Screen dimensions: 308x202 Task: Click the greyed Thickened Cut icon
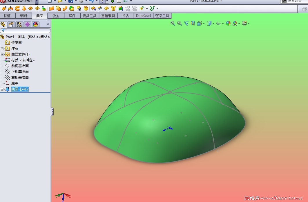click(128, 8)
